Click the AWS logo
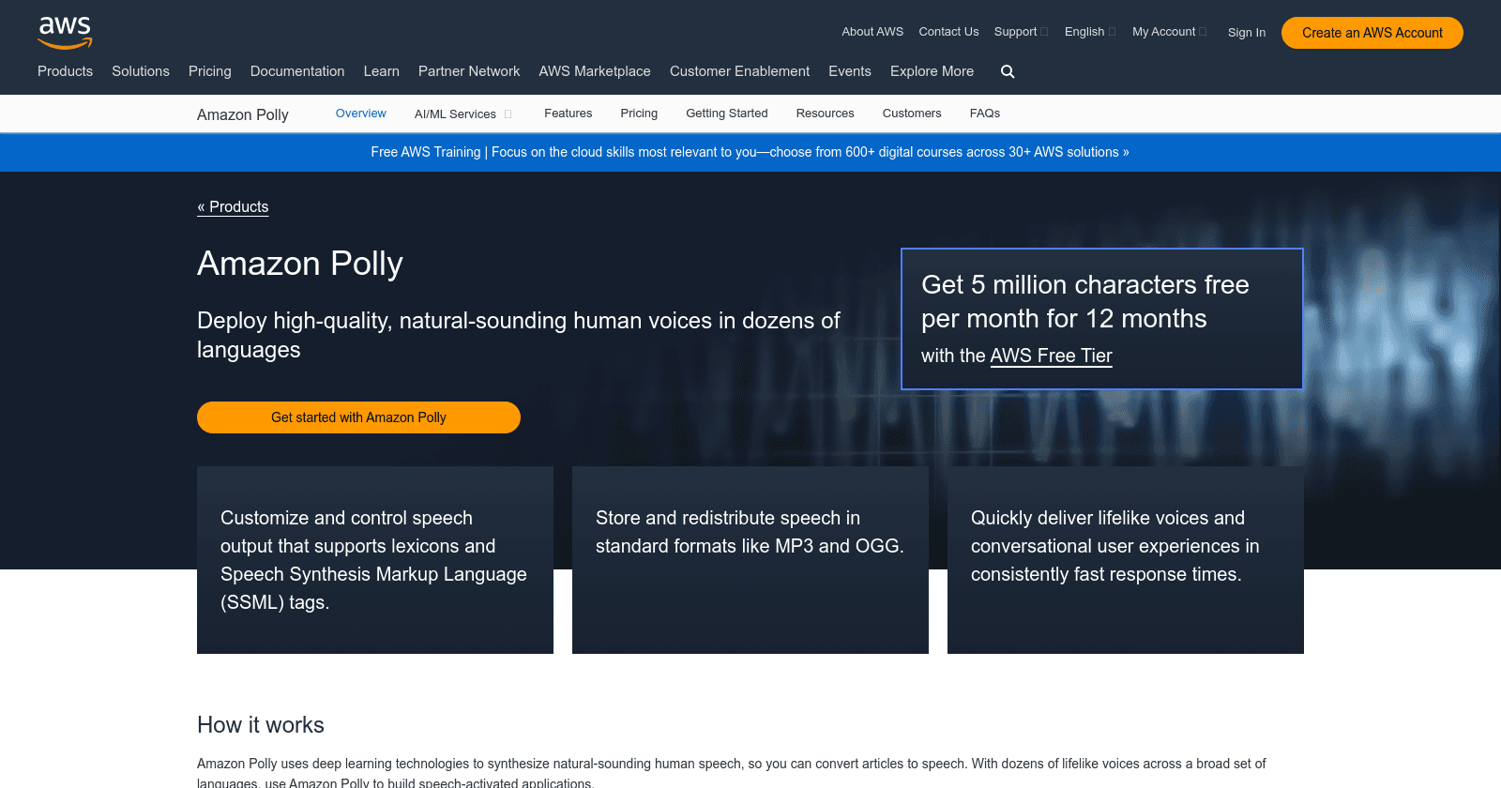This screenshot has width=1501, height=788. point(65,33)
